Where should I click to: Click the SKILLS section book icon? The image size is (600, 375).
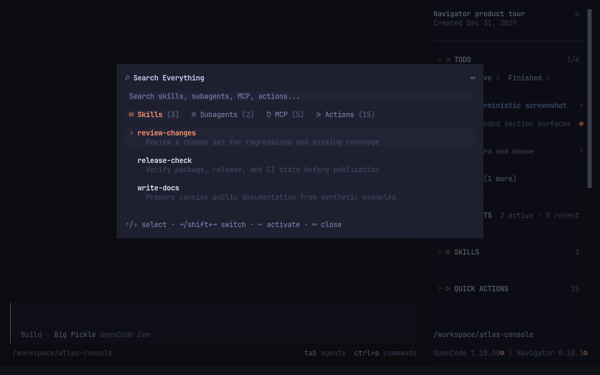(x=448, y=252)
